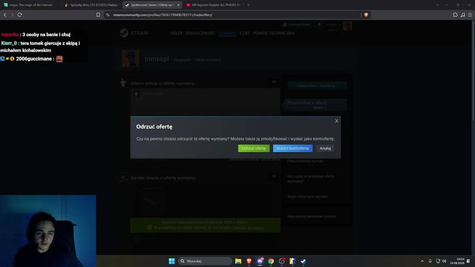Open the Steam notifications bell
475x267 pixels.
319,24
